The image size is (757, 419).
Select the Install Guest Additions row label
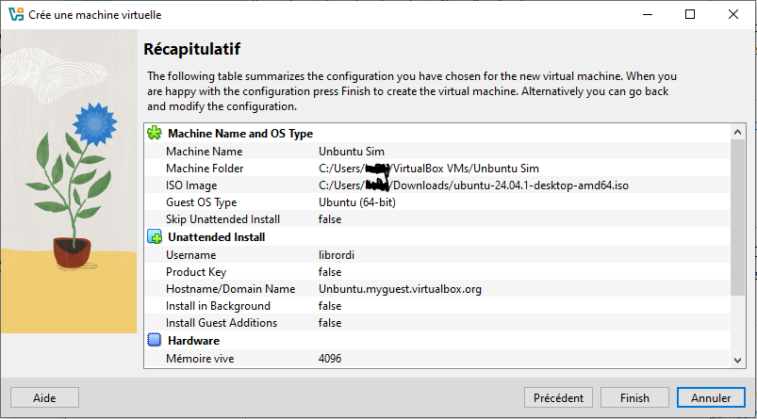(x=222, y=323)
